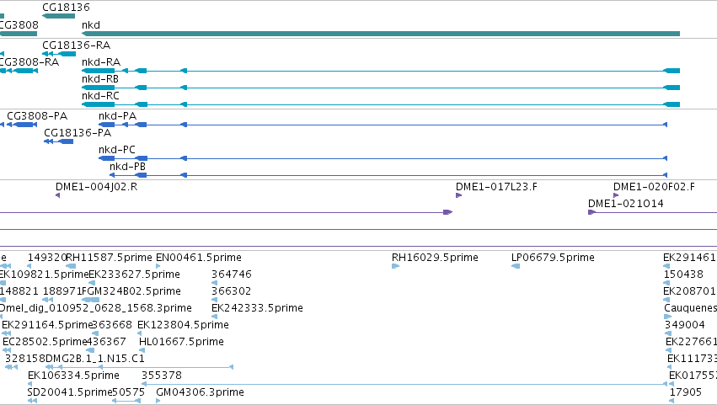Select the nkd-RC transcript label
This screenshot has height=405, width=717.
pyautogui.click(x=100, y=96)
